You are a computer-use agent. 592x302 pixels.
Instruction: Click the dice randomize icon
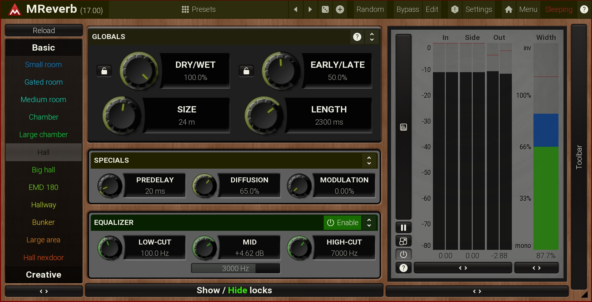tap(325, 9)
